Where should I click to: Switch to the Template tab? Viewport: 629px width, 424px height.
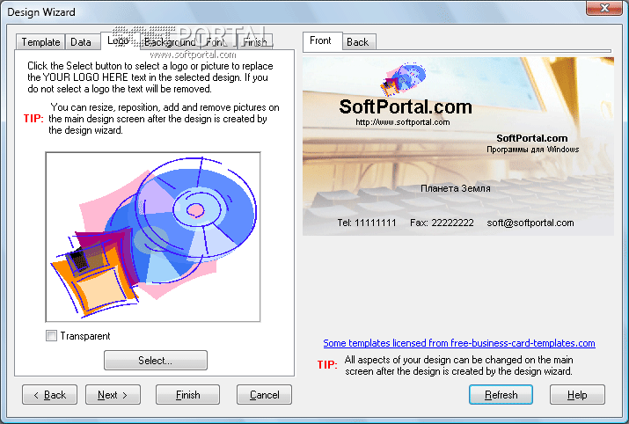coord(40,42)
